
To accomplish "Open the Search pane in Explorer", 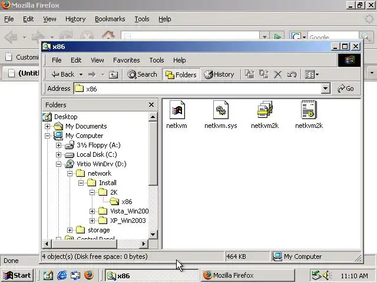I will pyautogui.click(x=142, y=74).
